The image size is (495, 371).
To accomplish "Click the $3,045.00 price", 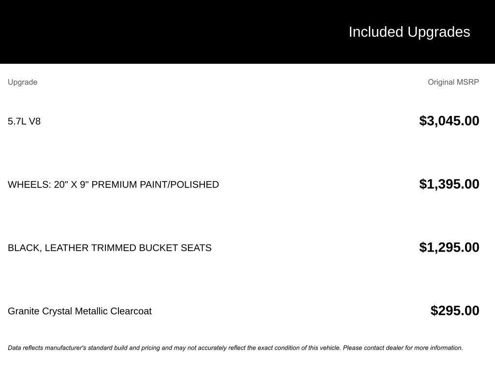I will point(449,121).
